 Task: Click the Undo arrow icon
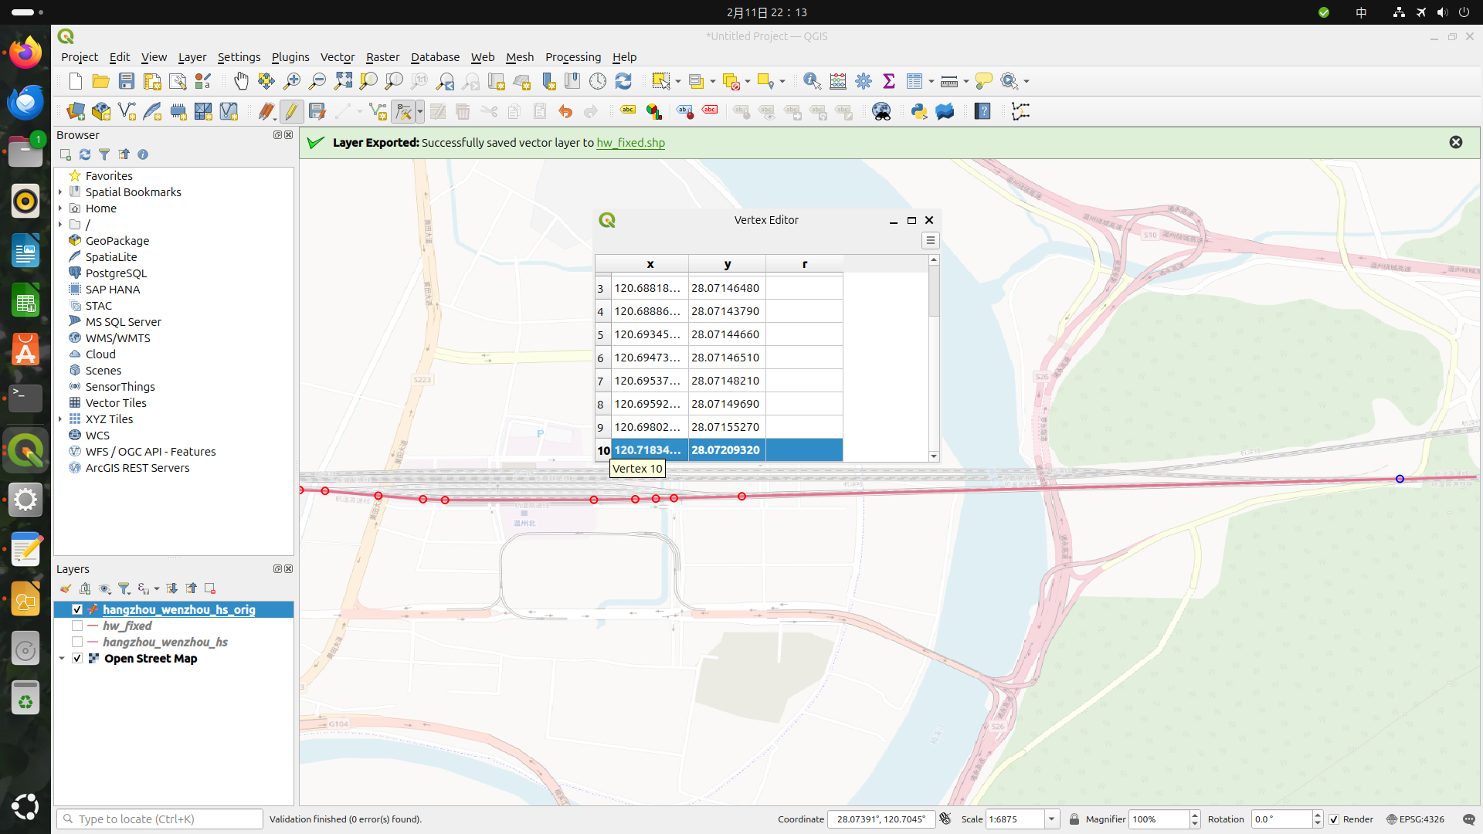(565, 112)
